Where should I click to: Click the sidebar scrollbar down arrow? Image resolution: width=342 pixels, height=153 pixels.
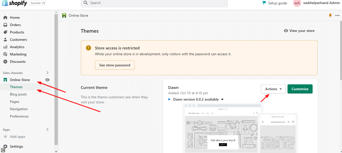coord(56,151)
